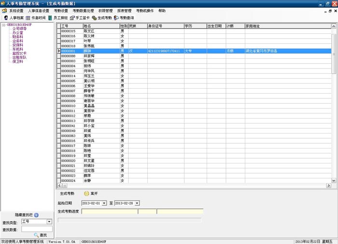Click the 手工签卡 toolbar icon
Image resolution: width=338 pixels, height=244 pixels.
pos(80,17)
